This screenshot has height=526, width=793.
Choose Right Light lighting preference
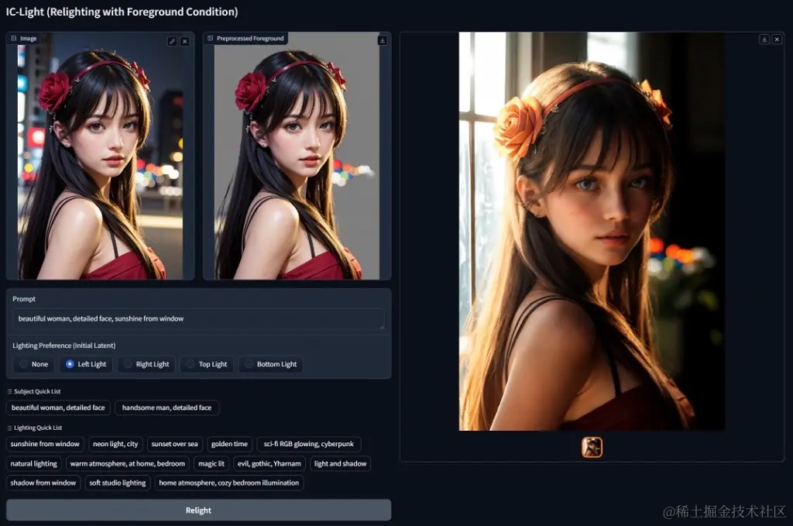coord(146,364)
